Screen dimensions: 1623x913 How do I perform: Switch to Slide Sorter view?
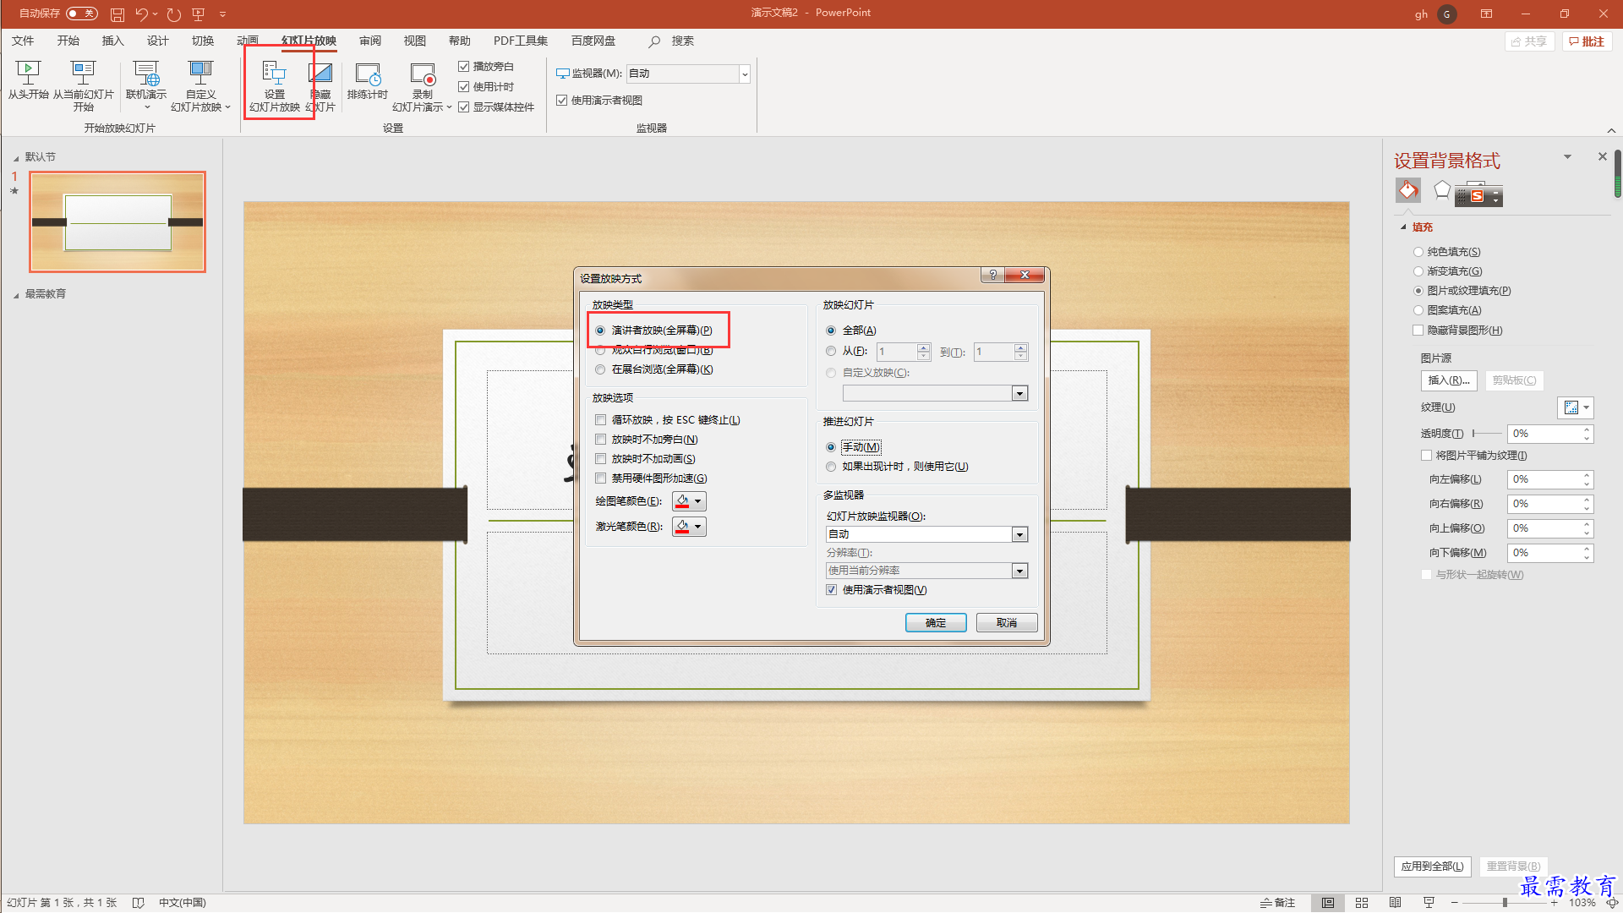click(1362, 903)
